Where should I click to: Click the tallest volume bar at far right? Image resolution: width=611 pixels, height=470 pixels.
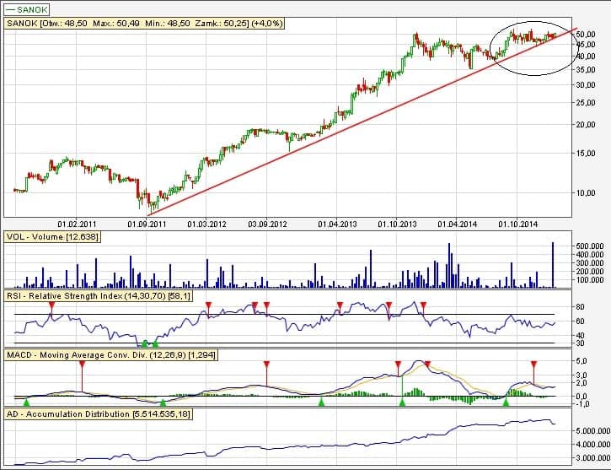tap(553, 265)
